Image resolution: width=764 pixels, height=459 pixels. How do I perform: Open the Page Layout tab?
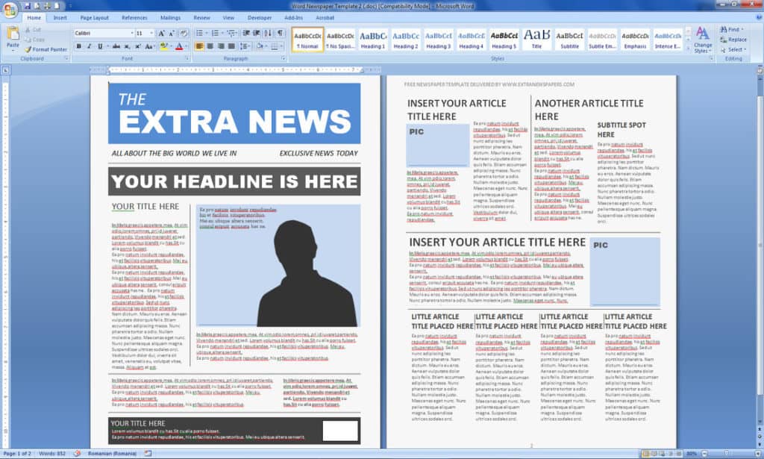[95, 18]
